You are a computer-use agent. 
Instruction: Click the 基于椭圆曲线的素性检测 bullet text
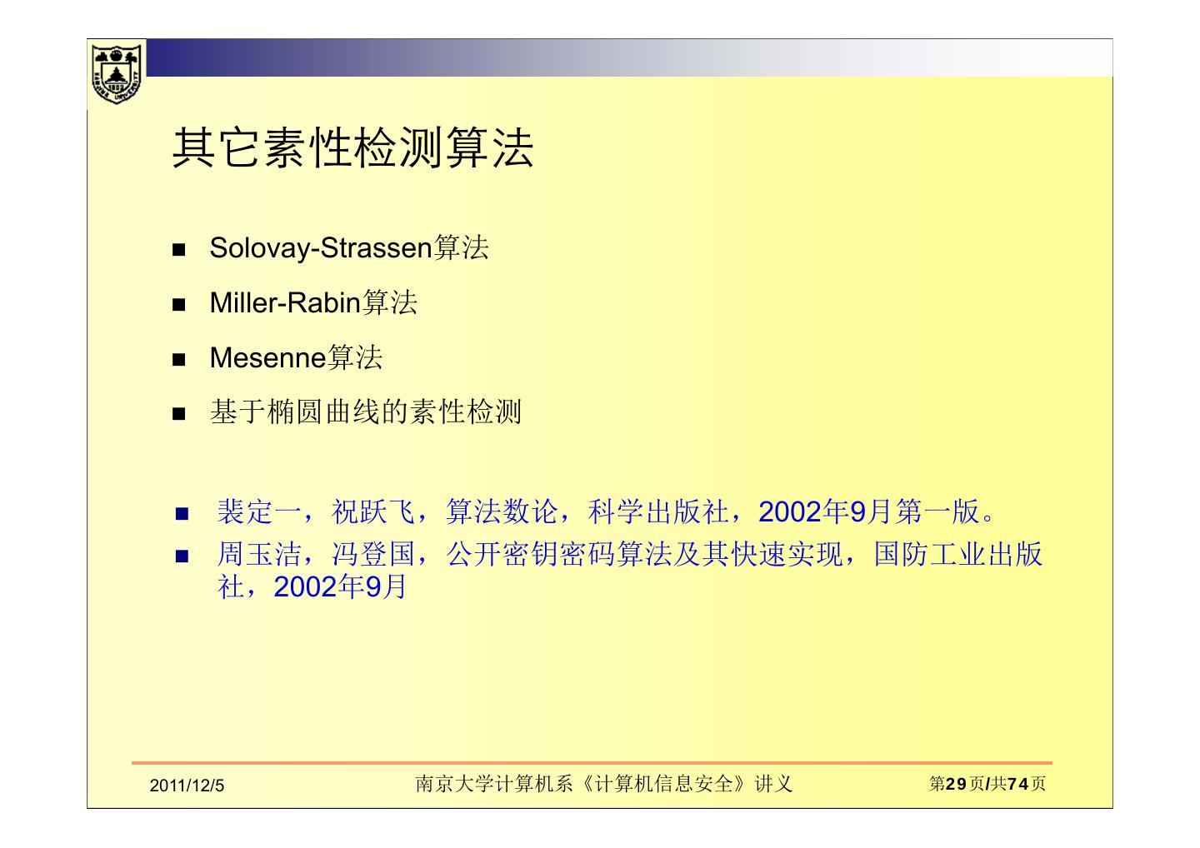tap(366, 412)
